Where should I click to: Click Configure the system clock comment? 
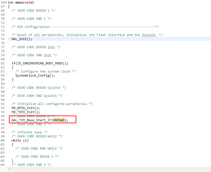46,71
